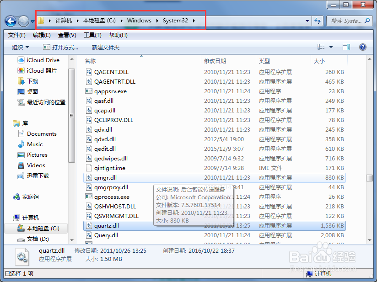Screen dimensions: 377x282
Task: Click the back navigation arrow
Action: 10,21
